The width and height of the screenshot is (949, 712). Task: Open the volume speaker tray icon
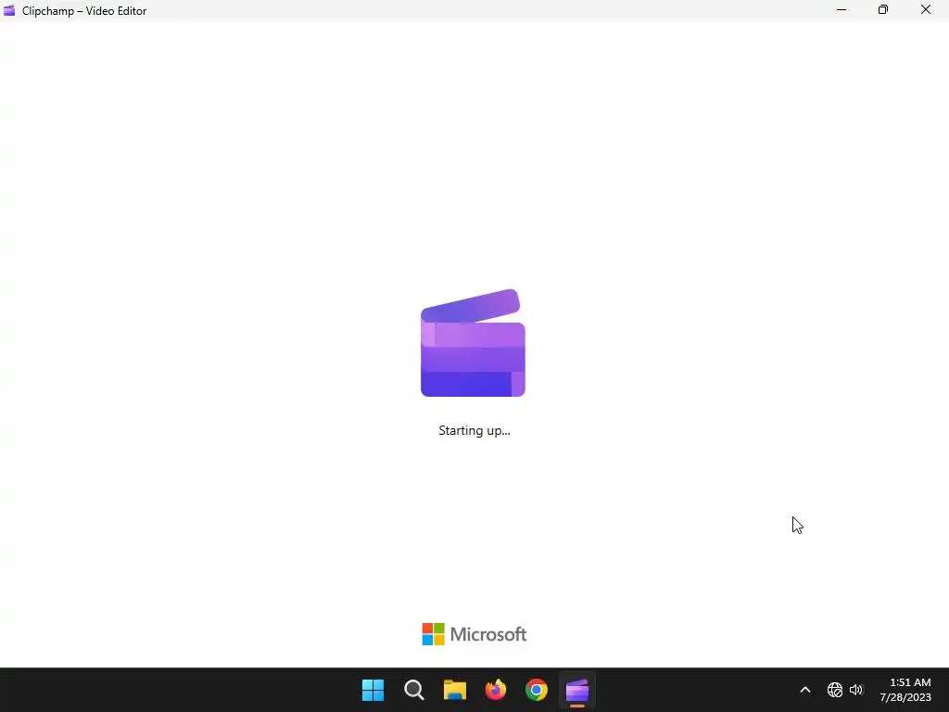click(x=856, y=690)
